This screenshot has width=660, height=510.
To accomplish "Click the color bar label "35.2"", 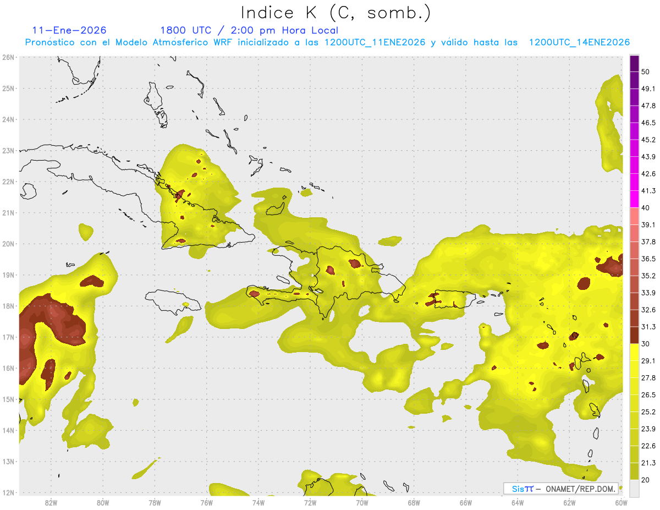I will coord(648,276).
